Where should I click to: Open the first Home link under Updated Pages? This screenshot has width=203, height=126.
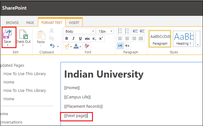click(9, 82)
